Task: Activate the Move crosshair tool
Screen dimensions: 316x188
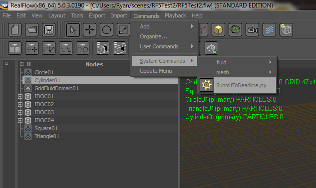Action: (x=90, y=30)
